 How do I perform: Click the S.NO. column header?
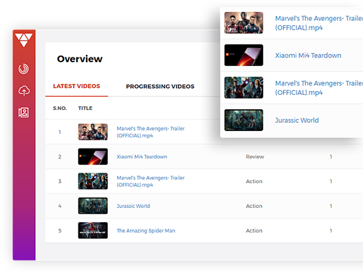(60, 108)
